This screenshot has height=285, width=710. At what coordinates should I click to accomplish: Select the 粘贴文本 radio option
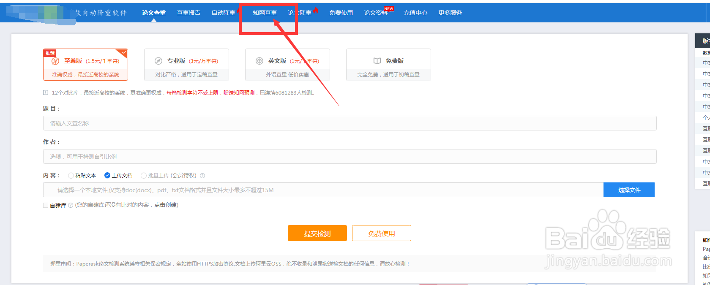coord(71,176)
